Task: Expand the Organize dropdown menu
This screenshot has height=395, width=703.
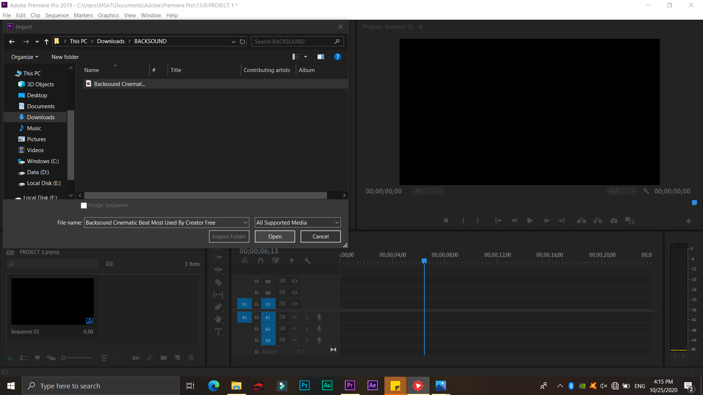Action: (25, 57)
